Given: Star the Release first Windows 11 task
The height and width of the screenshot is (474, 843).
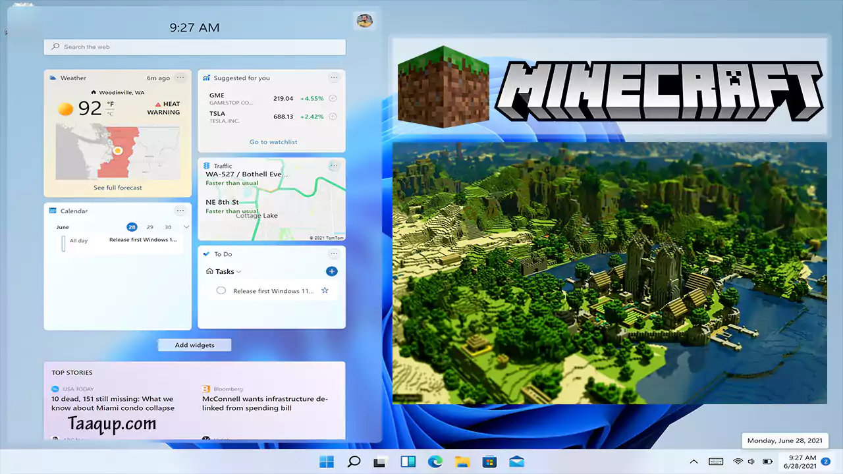Looking at the screenshot, I should pos(325,290).
